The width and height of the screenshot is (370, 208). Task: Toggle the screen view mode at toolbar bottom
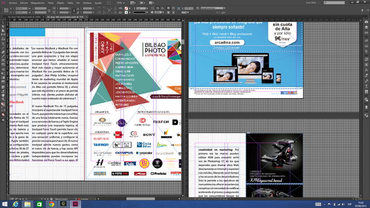pyautogui.click(x=3, y=120)
